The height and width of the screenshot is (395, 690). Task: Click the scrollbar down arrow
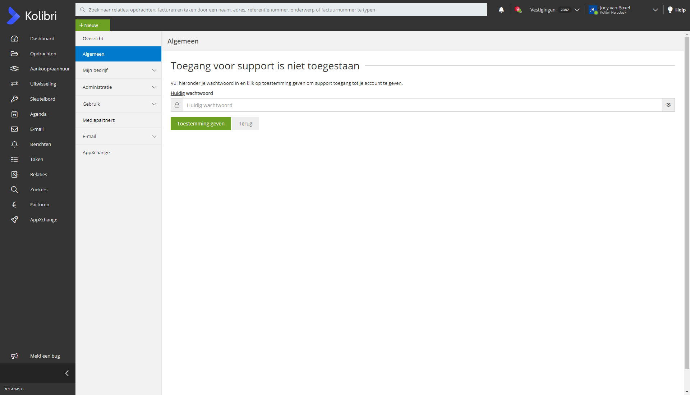click(687, 392)
